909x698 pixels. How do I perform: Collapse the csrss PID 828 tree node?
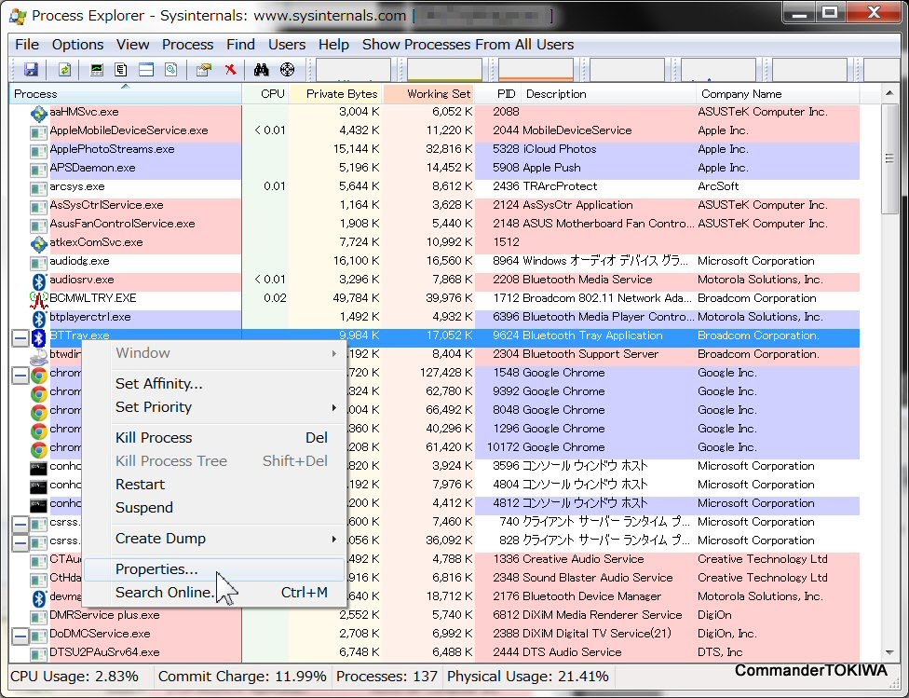(20, 543)
